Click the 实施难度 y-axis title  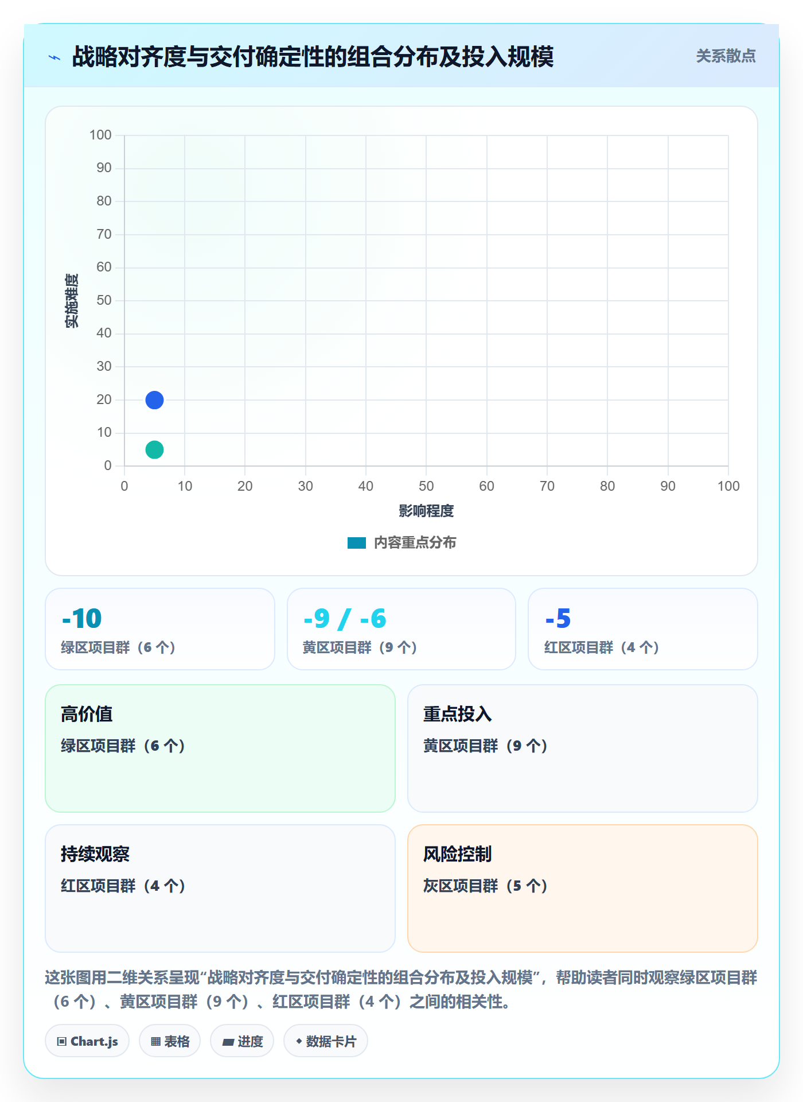point(72,301)
